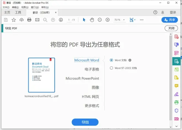This screenshot has width=182, height=130.
Task: Open notifications bell icon
Action: 163,12
